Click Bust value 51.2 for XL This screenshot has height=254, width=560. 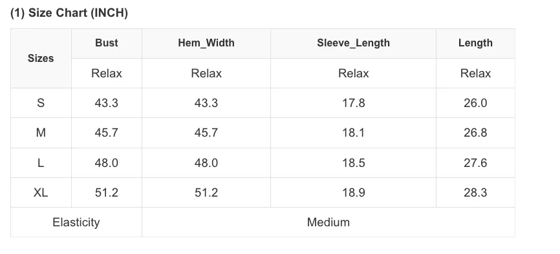tap(107, 193)
